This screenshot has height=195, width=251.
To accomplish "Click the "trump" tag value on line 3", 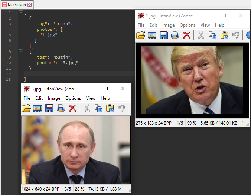I will [x=62, y=24].
